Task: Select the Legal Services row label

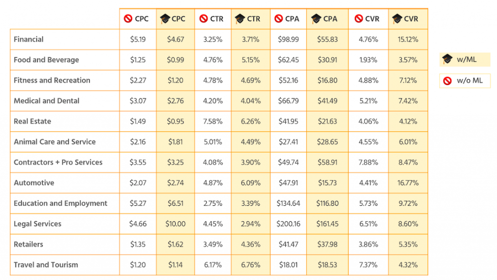Action: click(x=37, y=224)
